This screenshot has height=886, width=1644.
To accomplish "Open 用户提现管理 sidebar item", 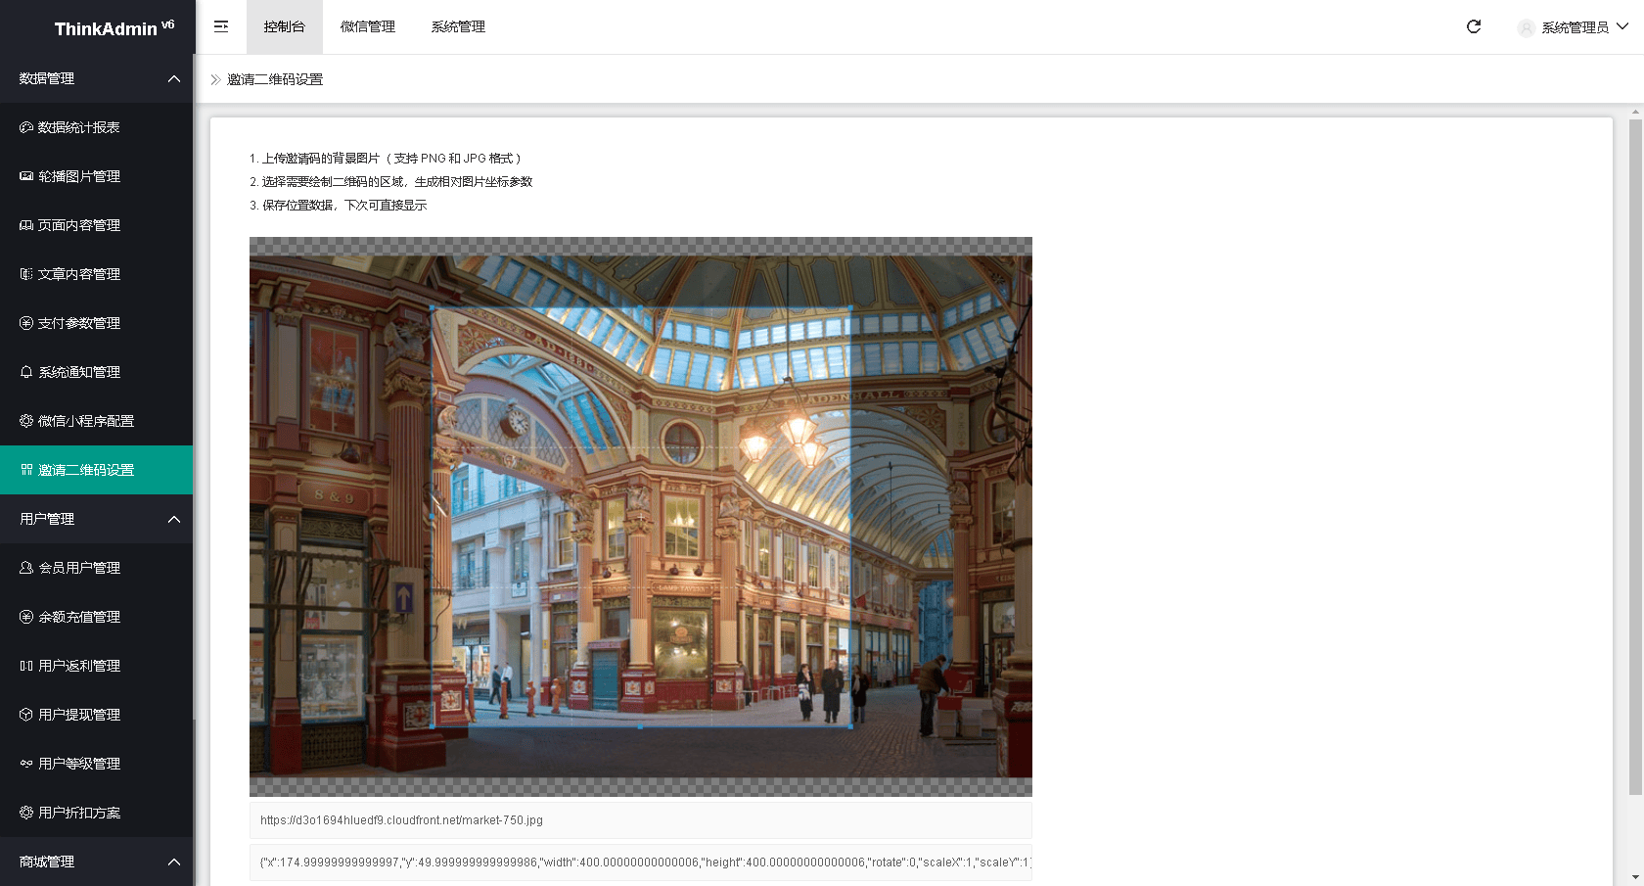I will click(x=78, y=715).
